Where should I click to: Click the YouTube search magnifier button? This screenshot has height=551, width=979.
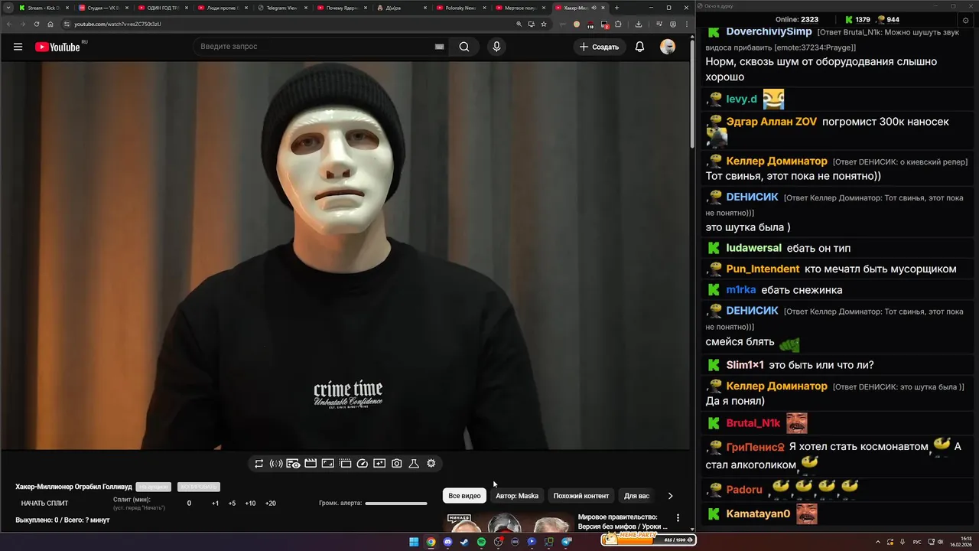click(x=464, y=47)
